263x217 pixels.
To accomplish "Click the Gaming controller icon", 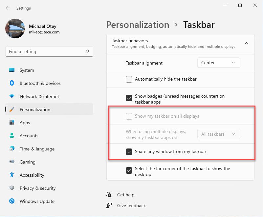I will [12, 162].
